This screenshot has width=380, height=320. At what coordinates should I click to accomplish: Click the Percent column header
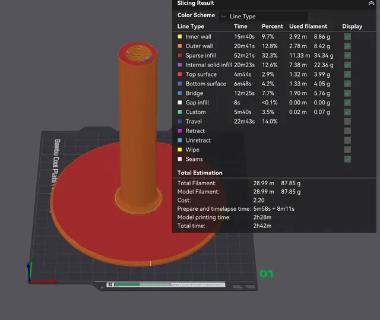(272, 26)
